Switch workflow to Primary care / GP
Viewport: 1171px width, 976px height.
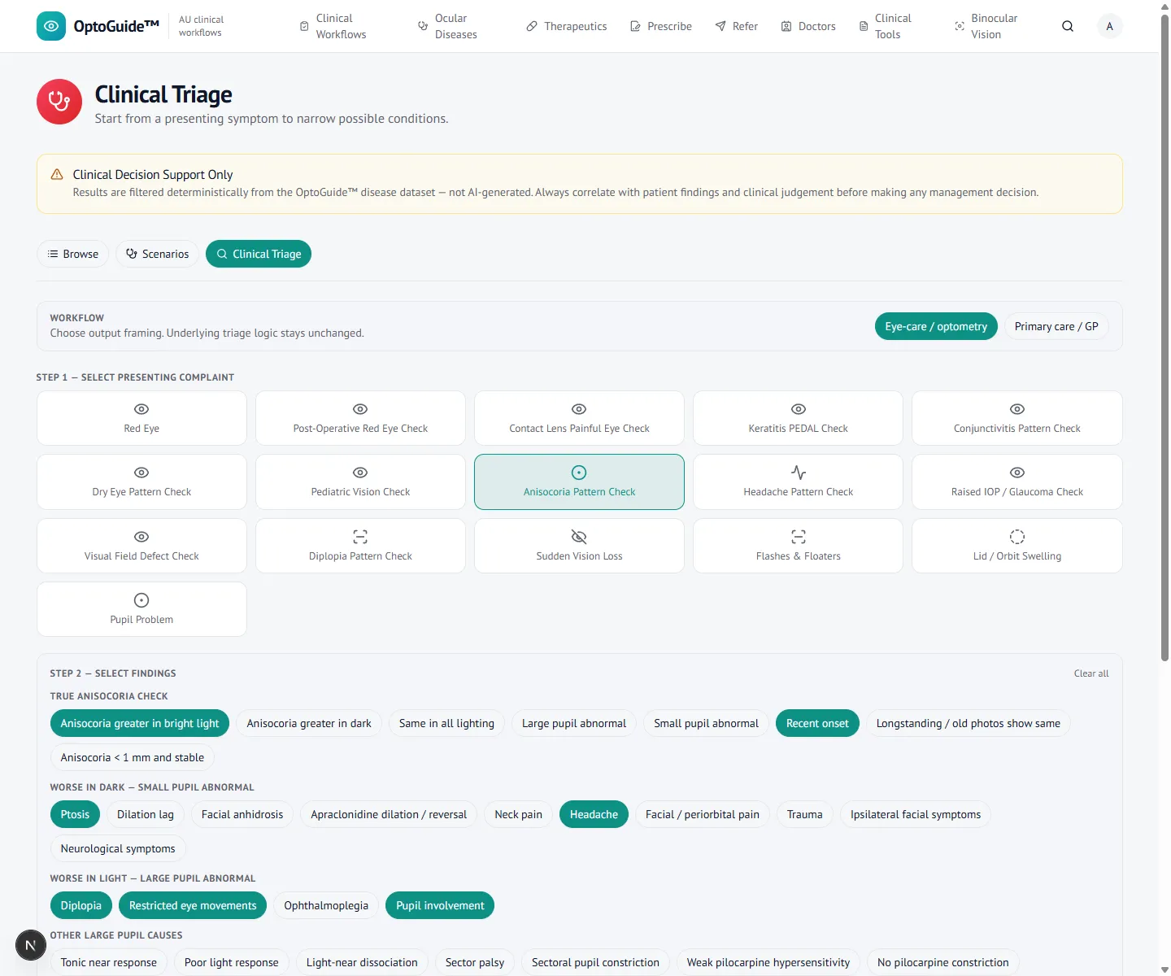point(1056,326)
